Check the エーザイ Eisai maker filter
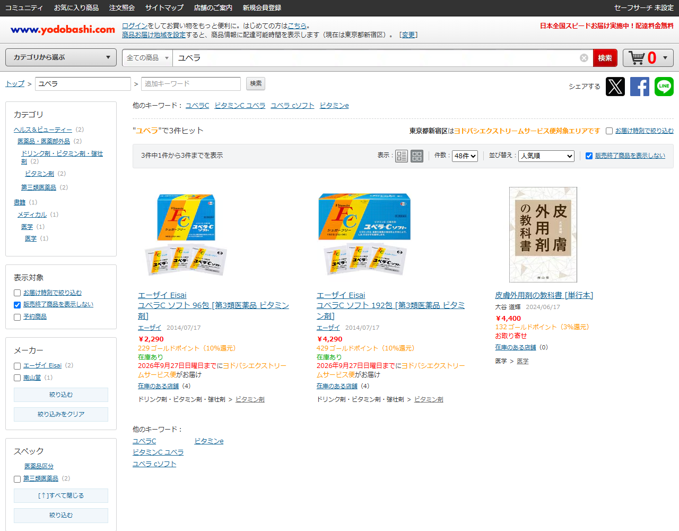 [18, 366]
